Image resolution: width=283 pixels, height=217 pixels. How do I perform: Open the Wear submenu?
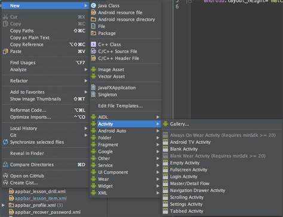pos(125,179)
